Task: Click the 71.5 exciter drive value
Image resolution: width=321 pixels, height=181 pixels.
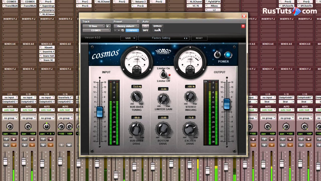Action: 191,118
